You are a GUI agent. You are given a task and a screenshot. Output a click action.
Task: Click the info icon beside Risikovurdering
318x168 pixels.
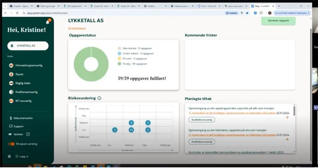pyautogui.click(x=99, y=98)
